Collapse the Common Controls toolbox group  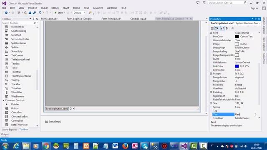pos(3,100)
